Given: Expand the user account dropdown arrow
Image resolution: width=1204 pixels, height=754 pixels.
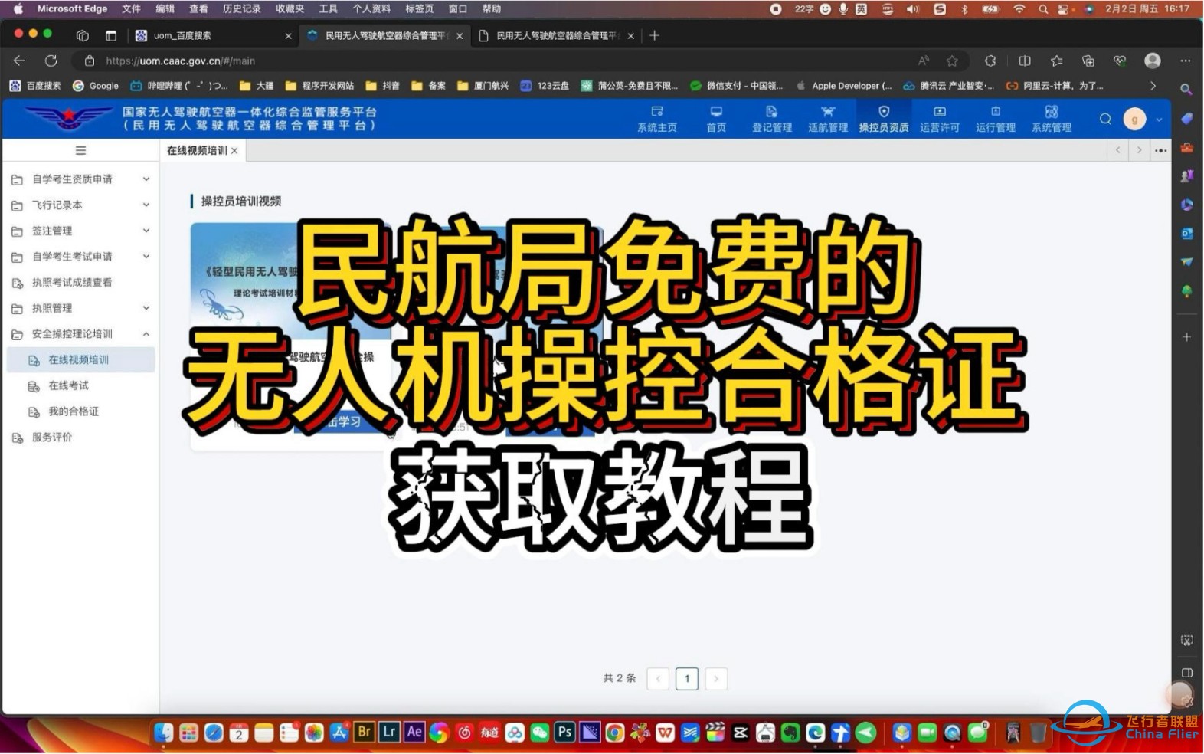Looking at the screenshot, I should point(1159,120).
